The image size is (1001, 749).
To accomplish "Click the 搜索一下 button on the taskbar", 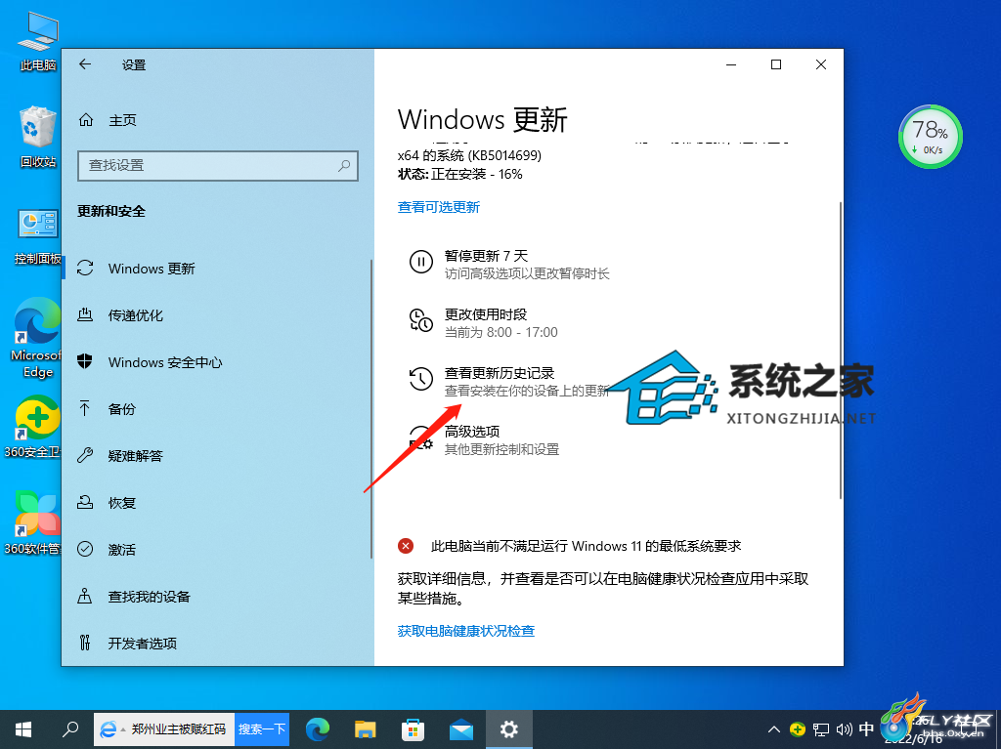I will pyautogui.click(x=262, y=729).
